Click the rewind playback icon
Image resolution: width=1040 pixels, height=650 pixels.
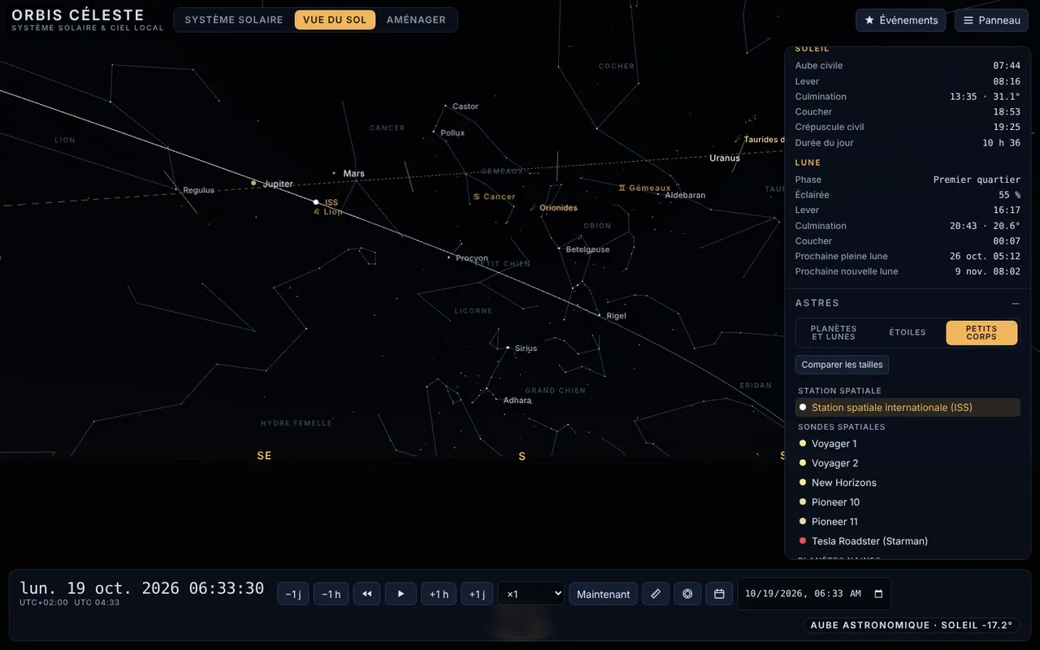pyautogui.click(x=366, y=594)
